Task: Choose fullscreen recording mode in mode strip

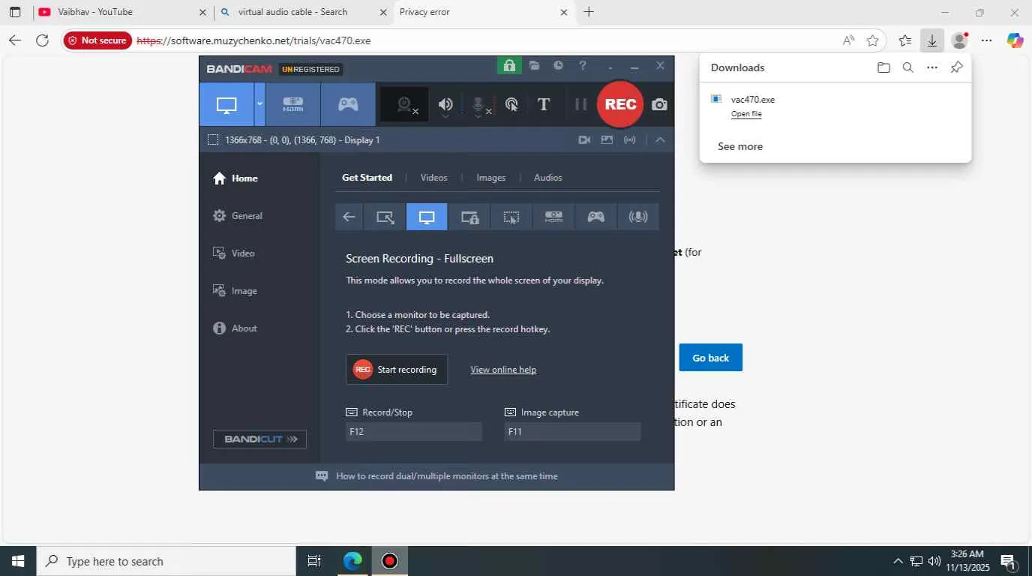Action: [x=427, y=217]
